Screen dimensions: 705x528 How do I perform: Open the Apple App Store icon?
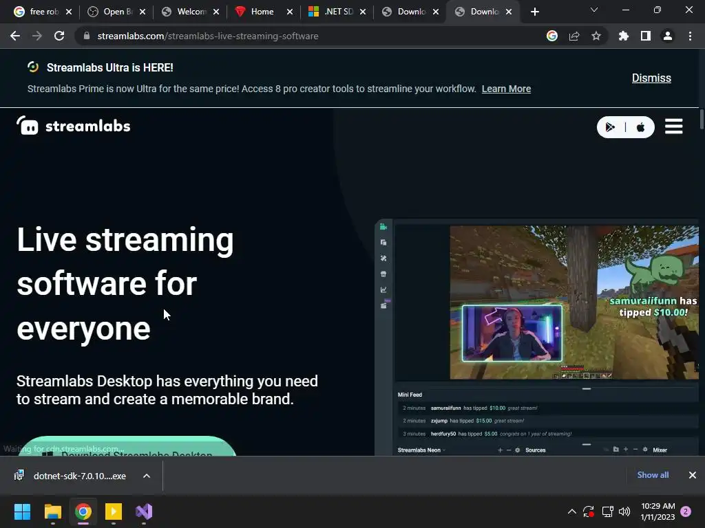pos(641,127)
